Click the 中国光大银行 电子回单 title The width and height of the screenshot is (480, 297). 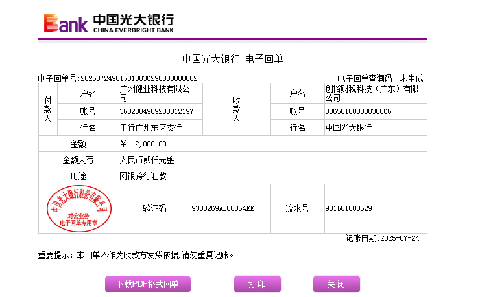pos(232,60)
